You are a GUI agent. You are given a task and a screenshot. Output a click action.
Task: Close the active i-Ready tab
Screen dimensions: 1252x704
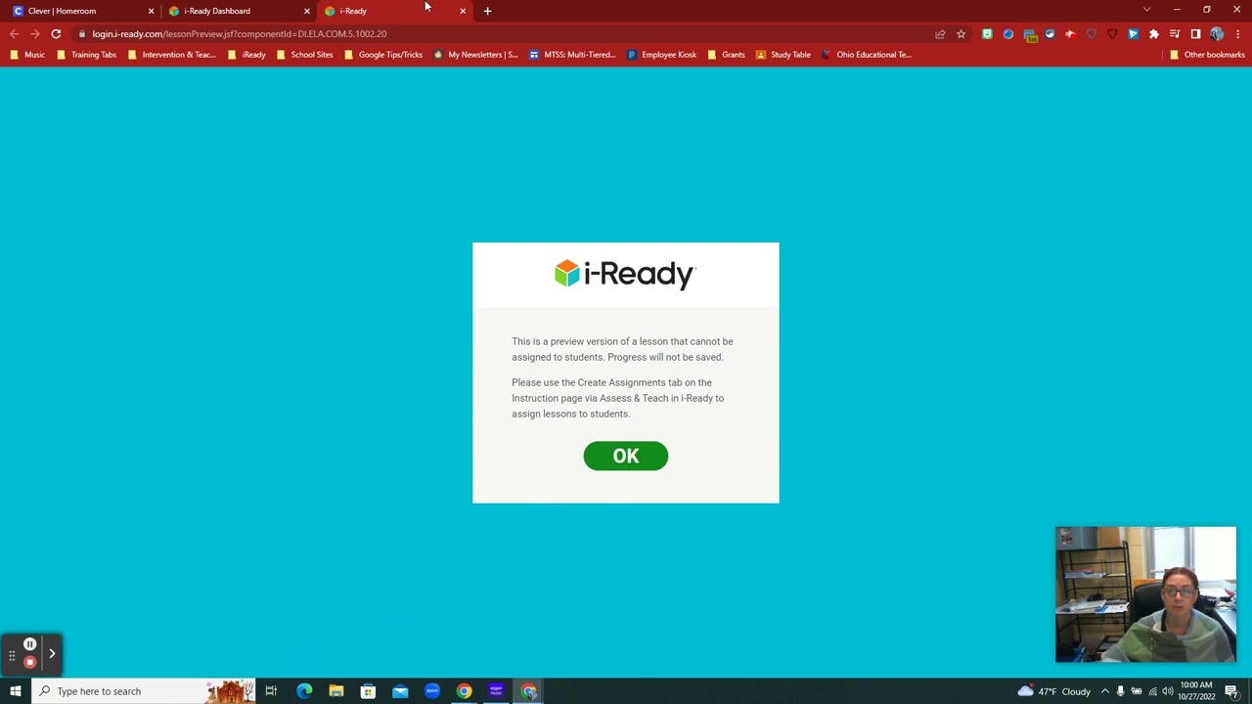463,11
